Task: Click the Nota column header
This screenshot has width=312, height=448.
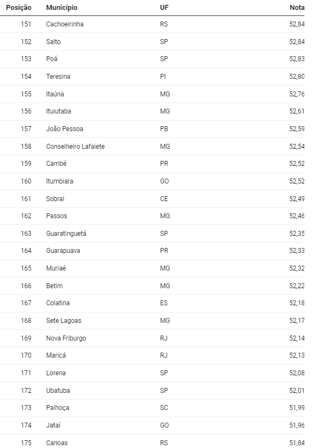Action: coord(297,7)
